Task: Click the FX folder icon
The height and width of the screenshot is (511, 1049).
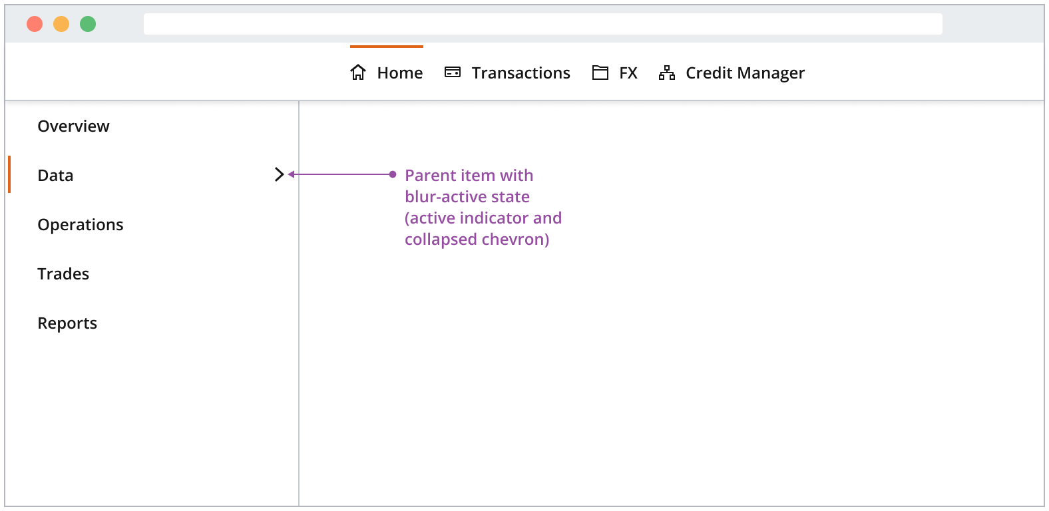Action: click(x=600, y=73)
